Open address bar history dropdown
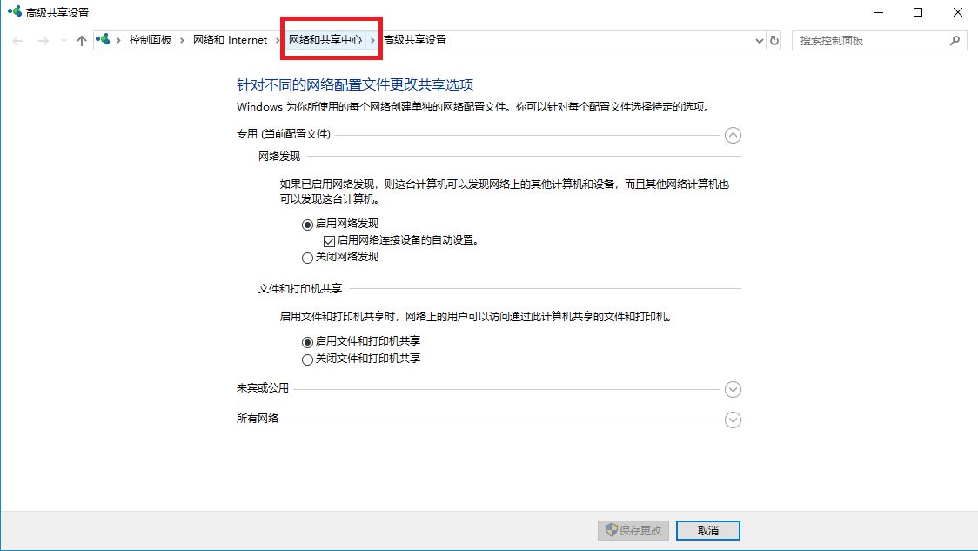978x551 pixels. [759, 41]
